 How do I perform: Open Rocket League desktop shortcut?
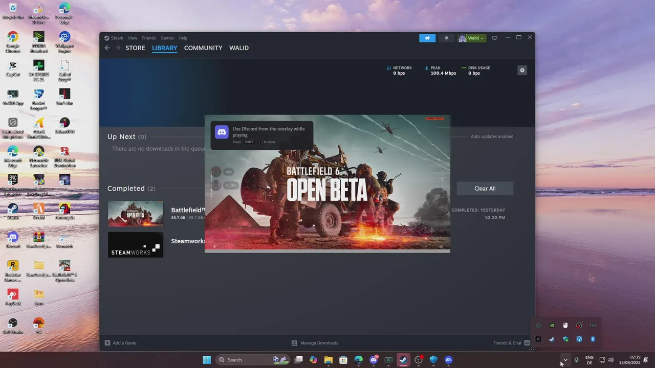coord(38,99)
